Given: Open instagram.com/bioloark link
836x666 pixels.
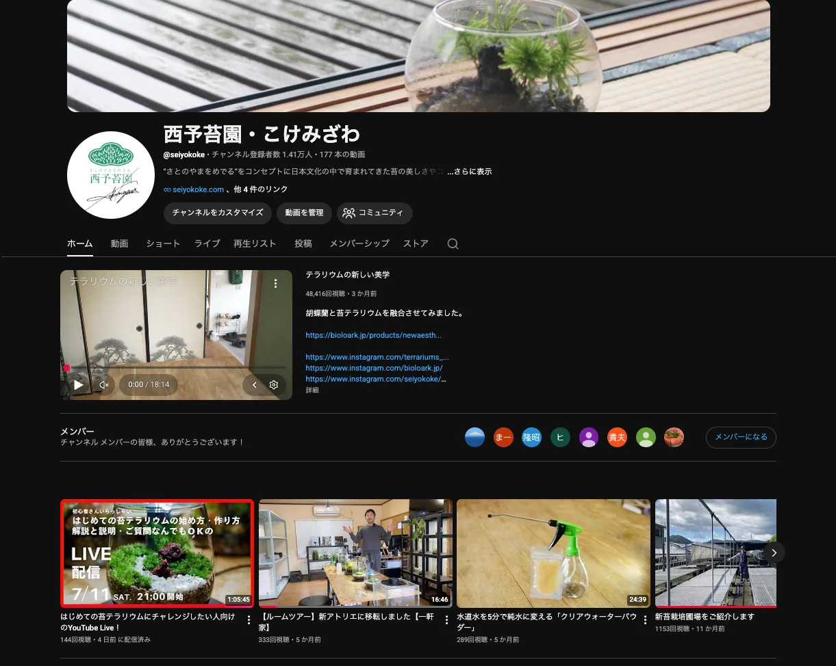Looking at the screenshot, I should [x=375, y=368].
